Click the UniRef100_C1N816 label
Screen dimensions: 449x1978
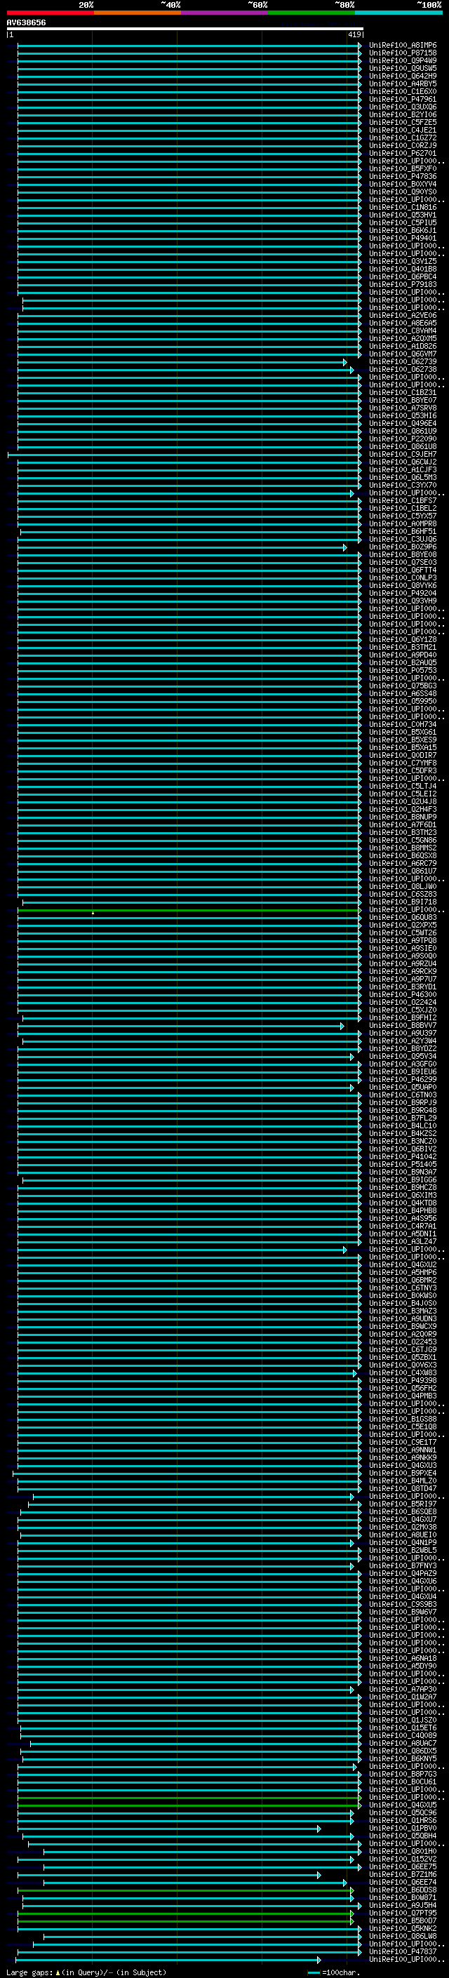403,207
